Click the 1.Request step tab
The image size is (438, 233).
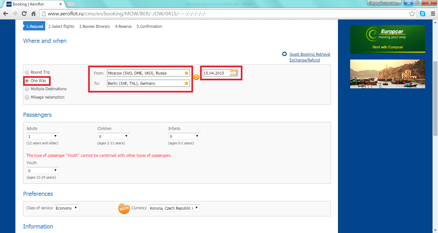[34, 27]
